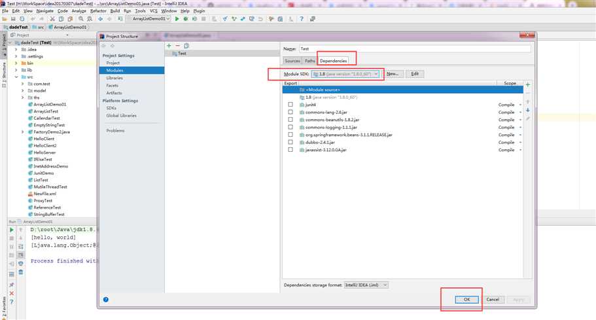Toggle soft-wrap icon in Run console
This screenshot has height=320, width=596.
pos(21,247)
